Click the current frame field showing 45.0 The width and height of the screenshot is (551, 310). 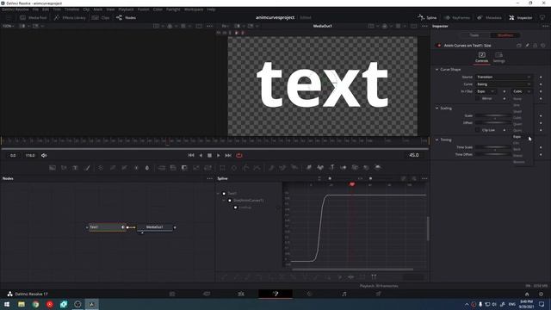click(414, 155)
